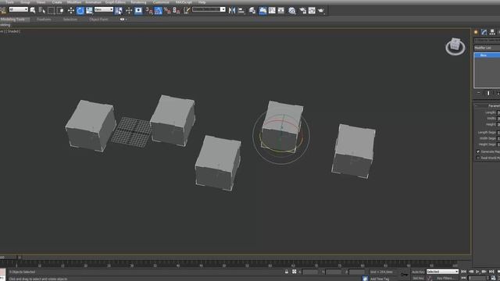Click the Select and Manipulate icon

point(129,10)
